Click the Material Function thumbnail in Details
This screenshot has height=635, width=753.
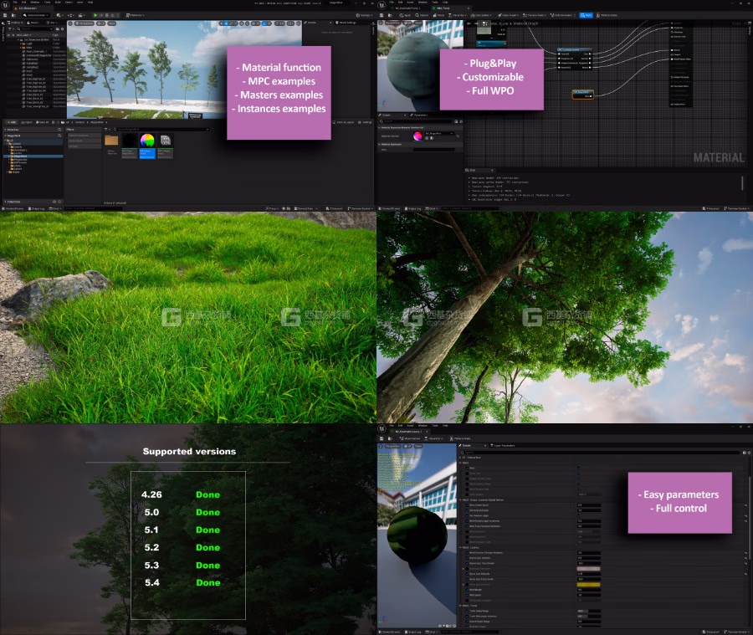click(417, 136)
